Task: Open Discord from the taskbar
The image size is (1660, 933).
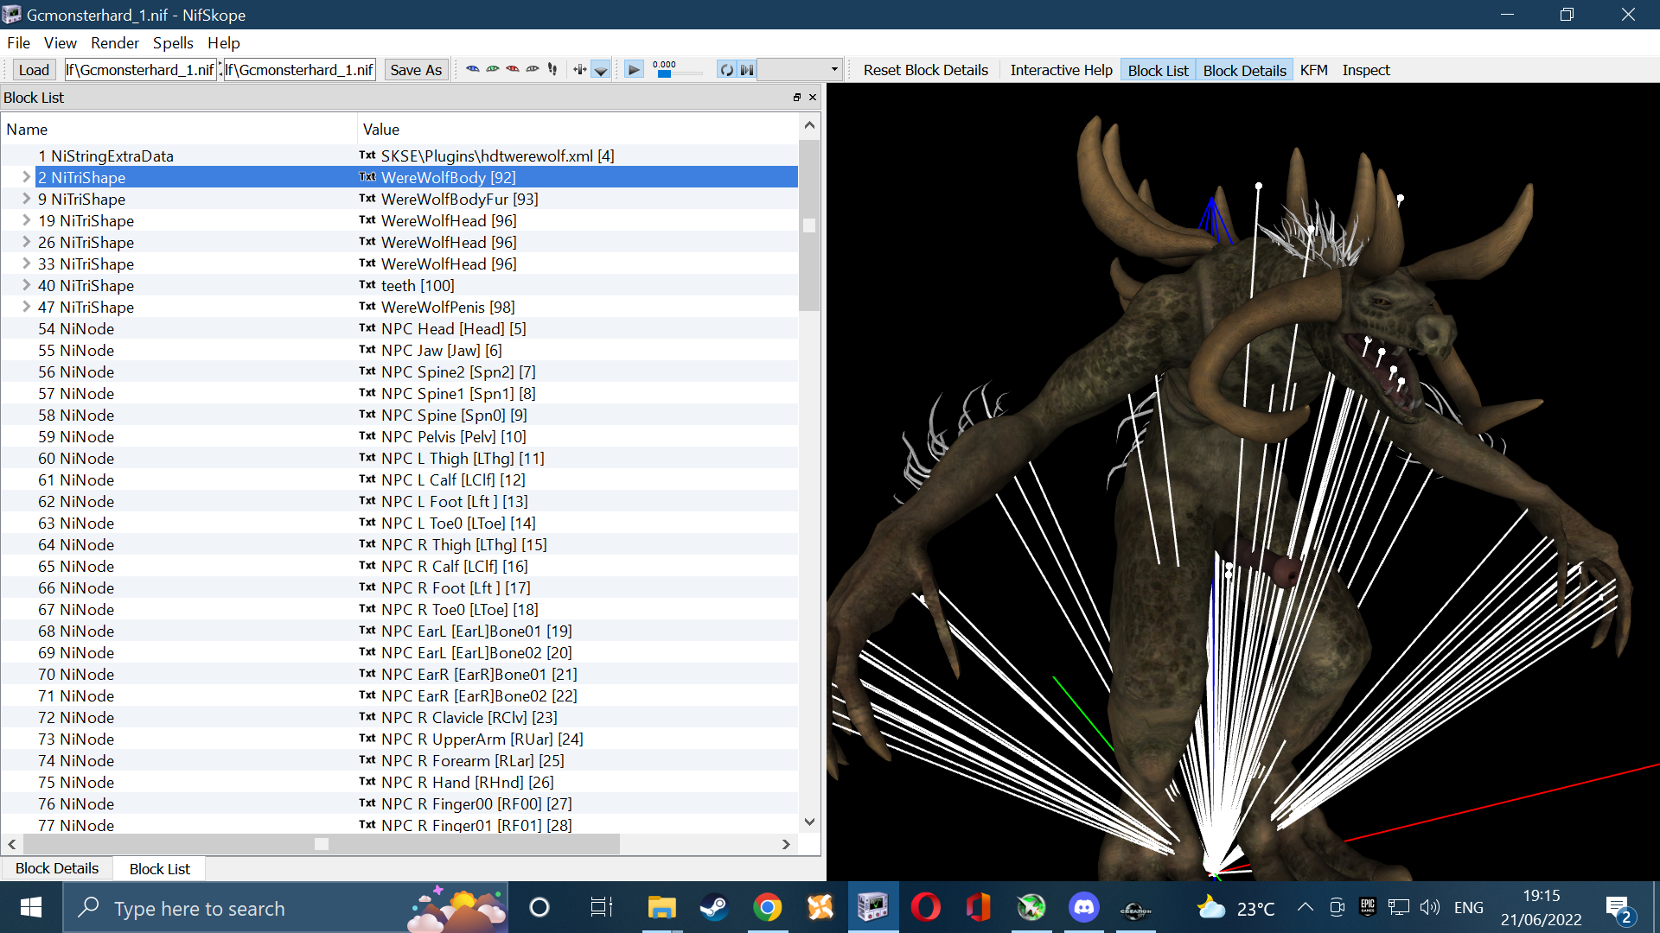Action: [x=1083, y=907]
